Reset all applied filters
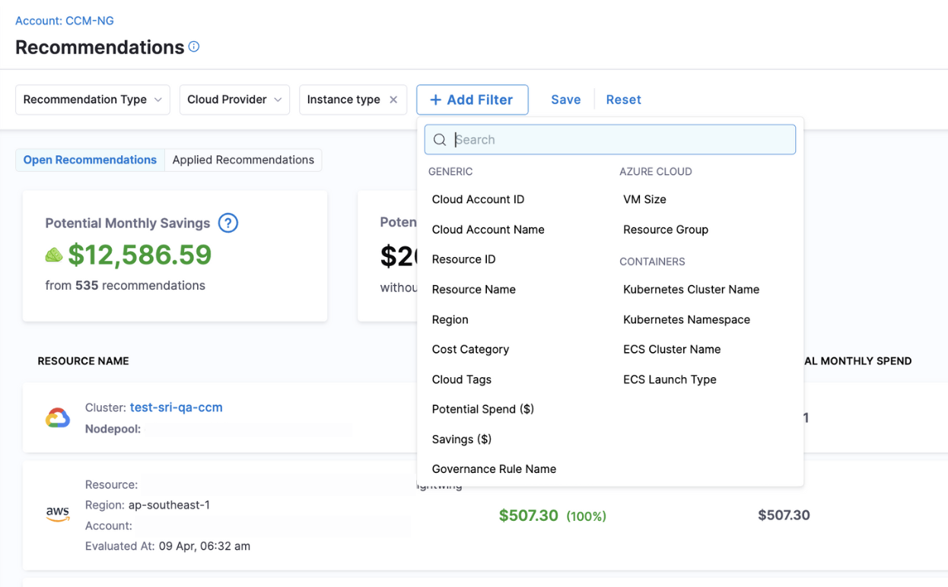This screenshot has width=948, height=587. click(x=623, y=100)
